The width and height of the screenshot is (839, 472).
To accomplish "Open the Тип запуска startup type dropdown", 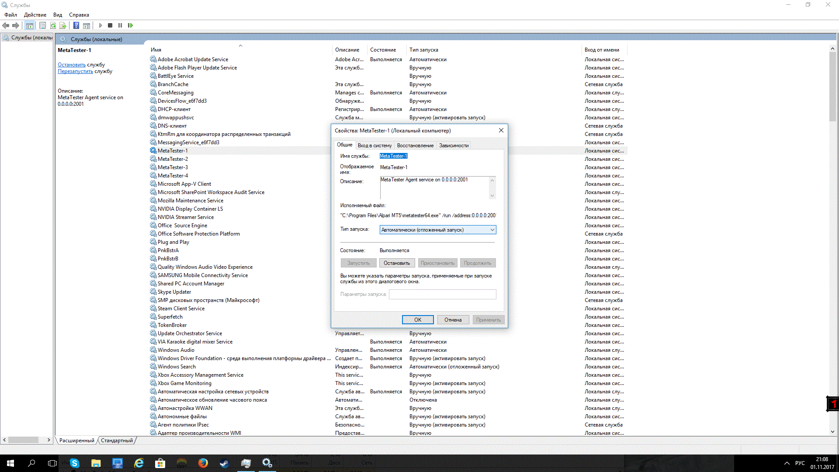I will pyautogui.click(x=438, y=230).
